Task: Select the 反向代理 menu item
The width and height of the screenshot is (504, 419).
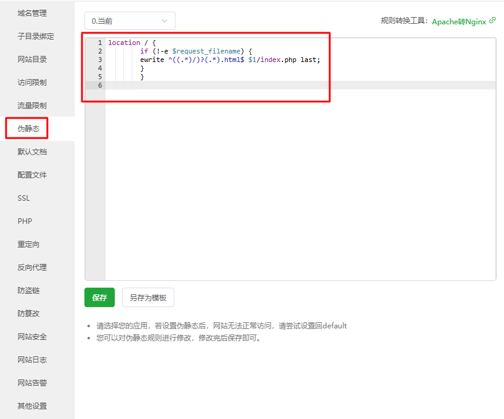Action: [x=32, y=267]
